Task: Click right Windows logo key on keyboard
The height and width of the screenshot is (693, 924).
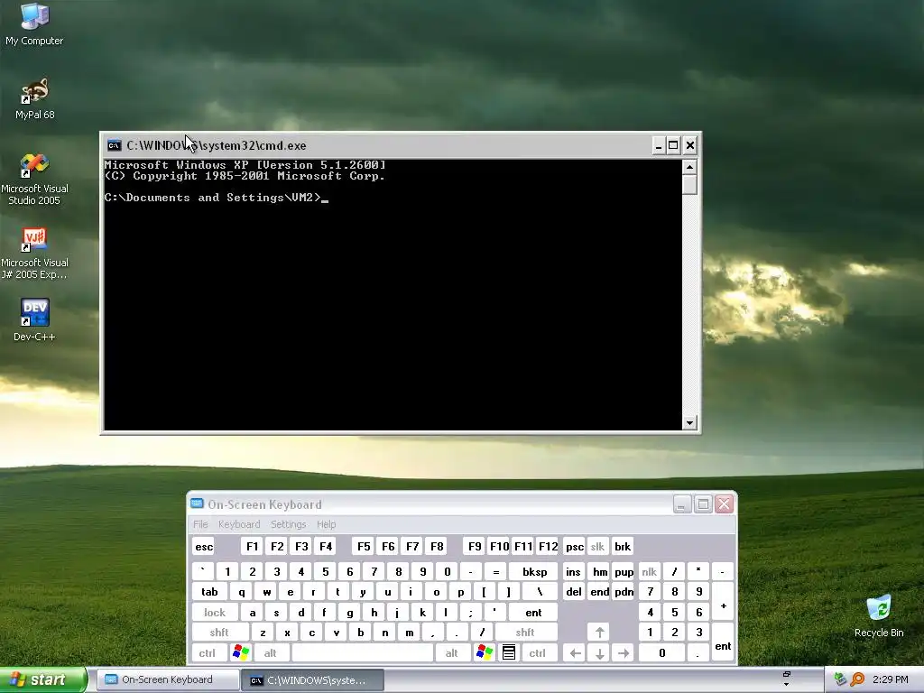Action: click(485, 653)
